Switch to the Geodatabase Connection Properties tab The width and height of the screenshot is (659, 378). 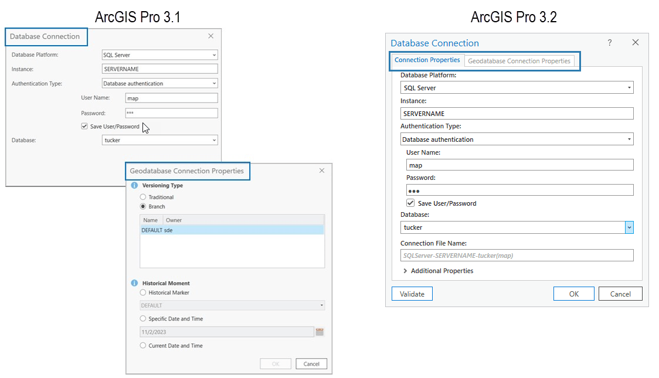(x=520, y=60)
